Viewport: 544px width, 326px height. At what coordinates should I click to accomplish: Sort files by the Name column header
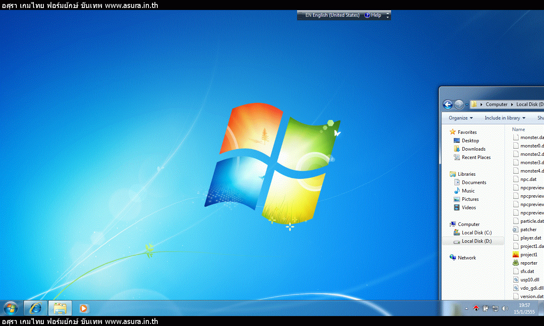(x=519, y=130)
